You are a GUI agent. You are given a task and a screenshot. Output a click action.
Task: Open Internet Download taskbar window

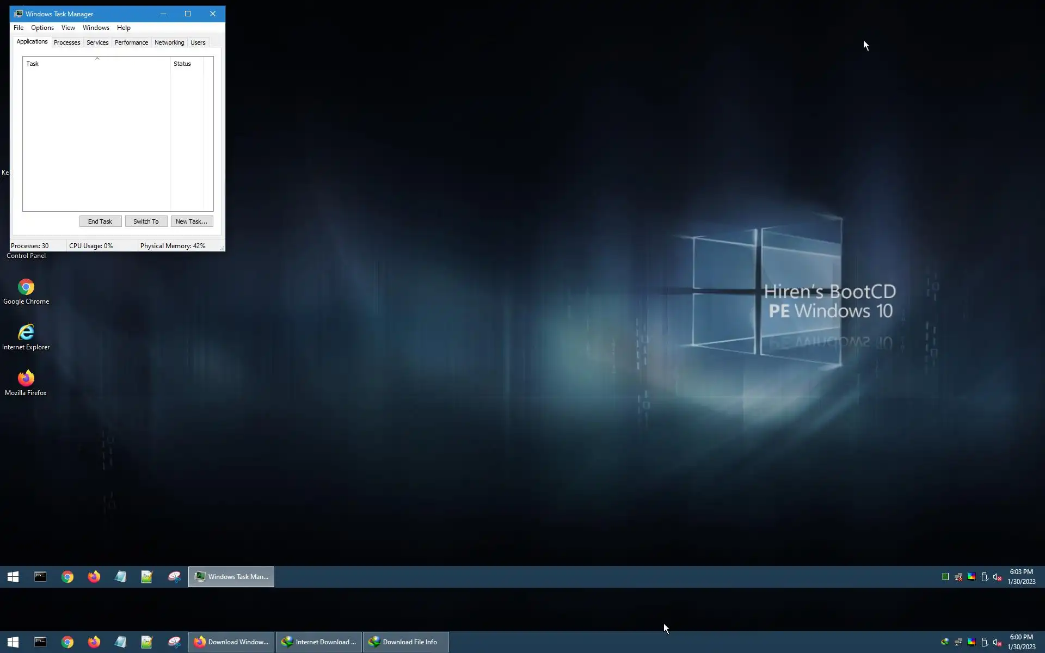(x=319, y=642)
